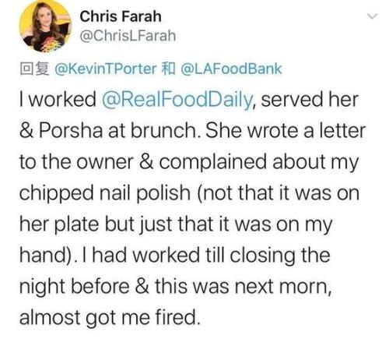Select the closing words "almost got me fired."

(110, 318)
